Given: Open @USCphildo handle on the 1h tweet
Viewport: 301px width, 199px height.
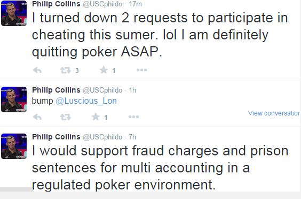Looking at the screenshot, I should 102,90.
